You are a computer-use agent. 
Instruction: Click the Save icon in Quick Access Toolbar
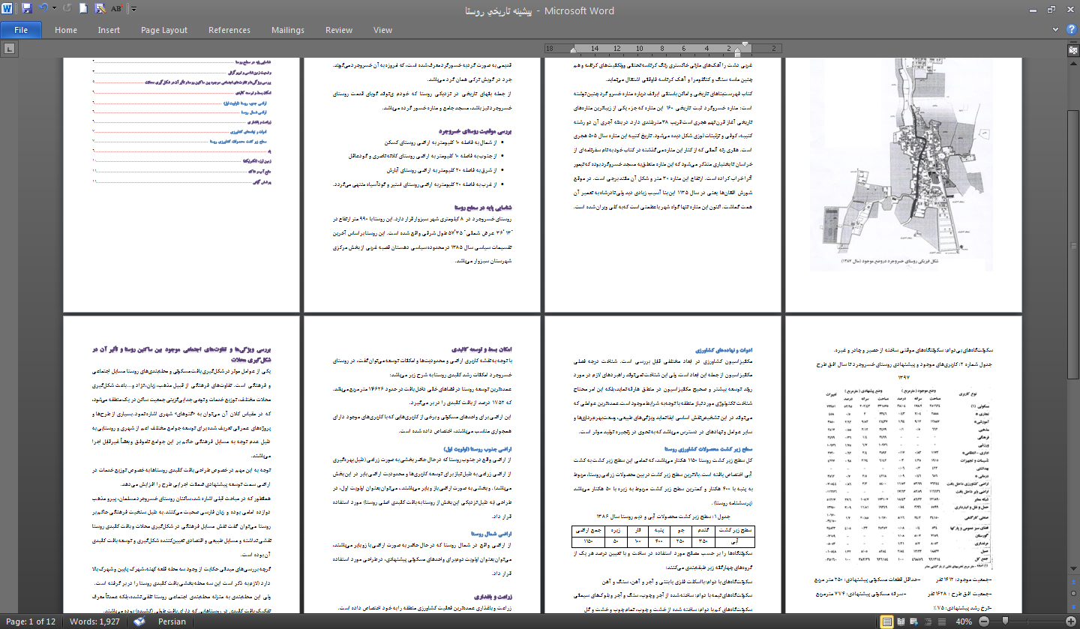click(x=27, y=9)
